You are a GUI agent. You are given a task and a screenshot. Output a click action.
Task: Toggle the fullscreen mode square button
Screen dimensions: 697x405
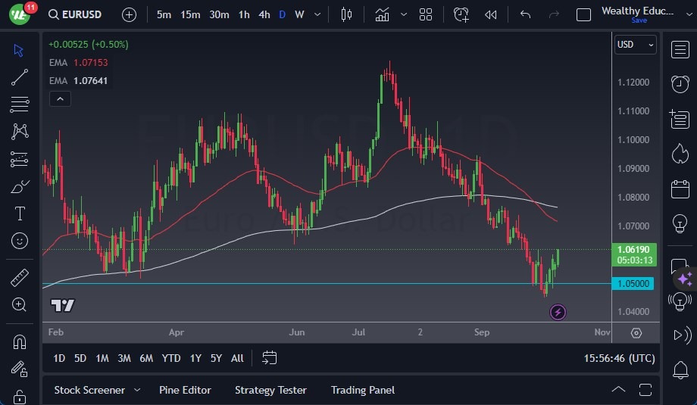coord(583,14)
